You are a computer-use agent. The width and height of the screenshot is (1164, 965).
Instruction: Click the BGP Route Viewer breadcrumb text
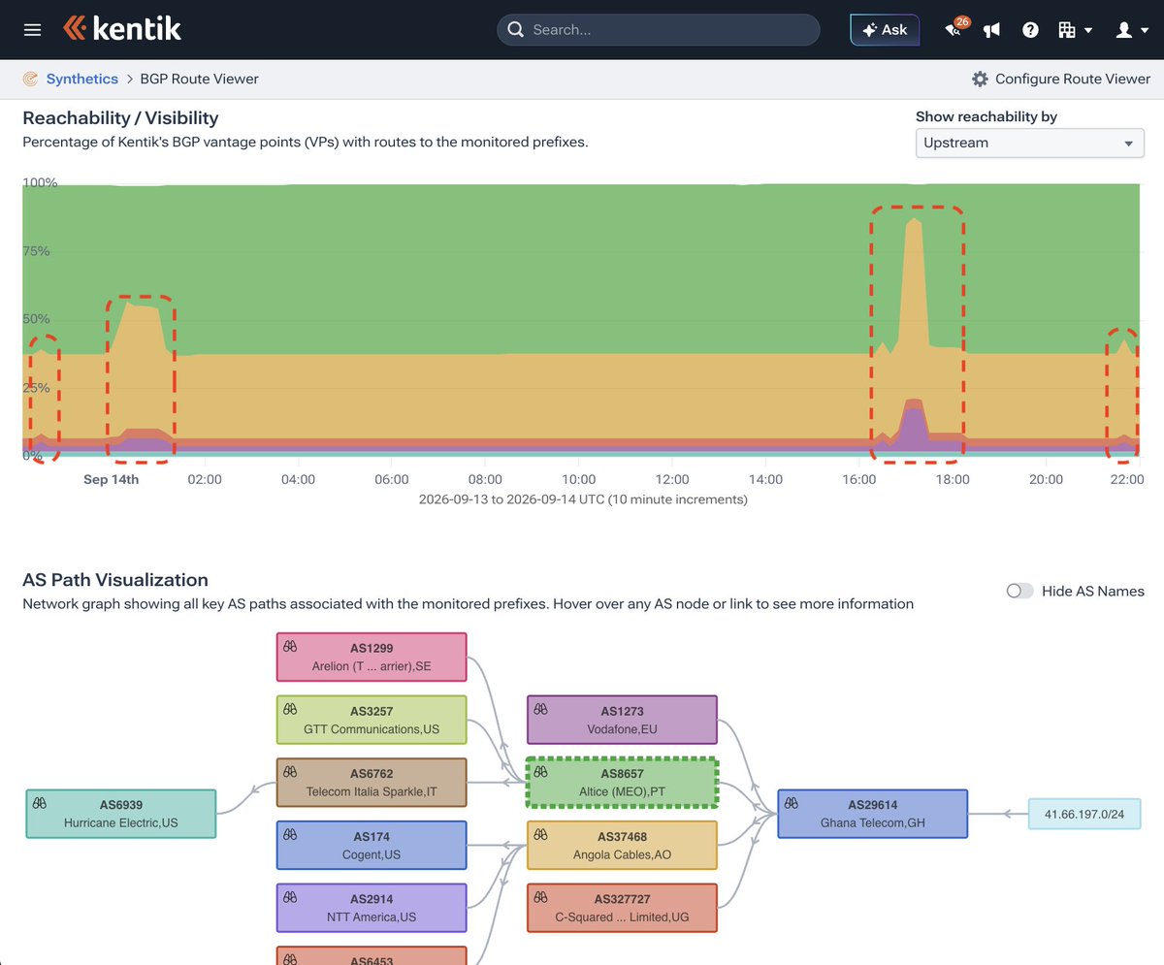pos(200,79)
